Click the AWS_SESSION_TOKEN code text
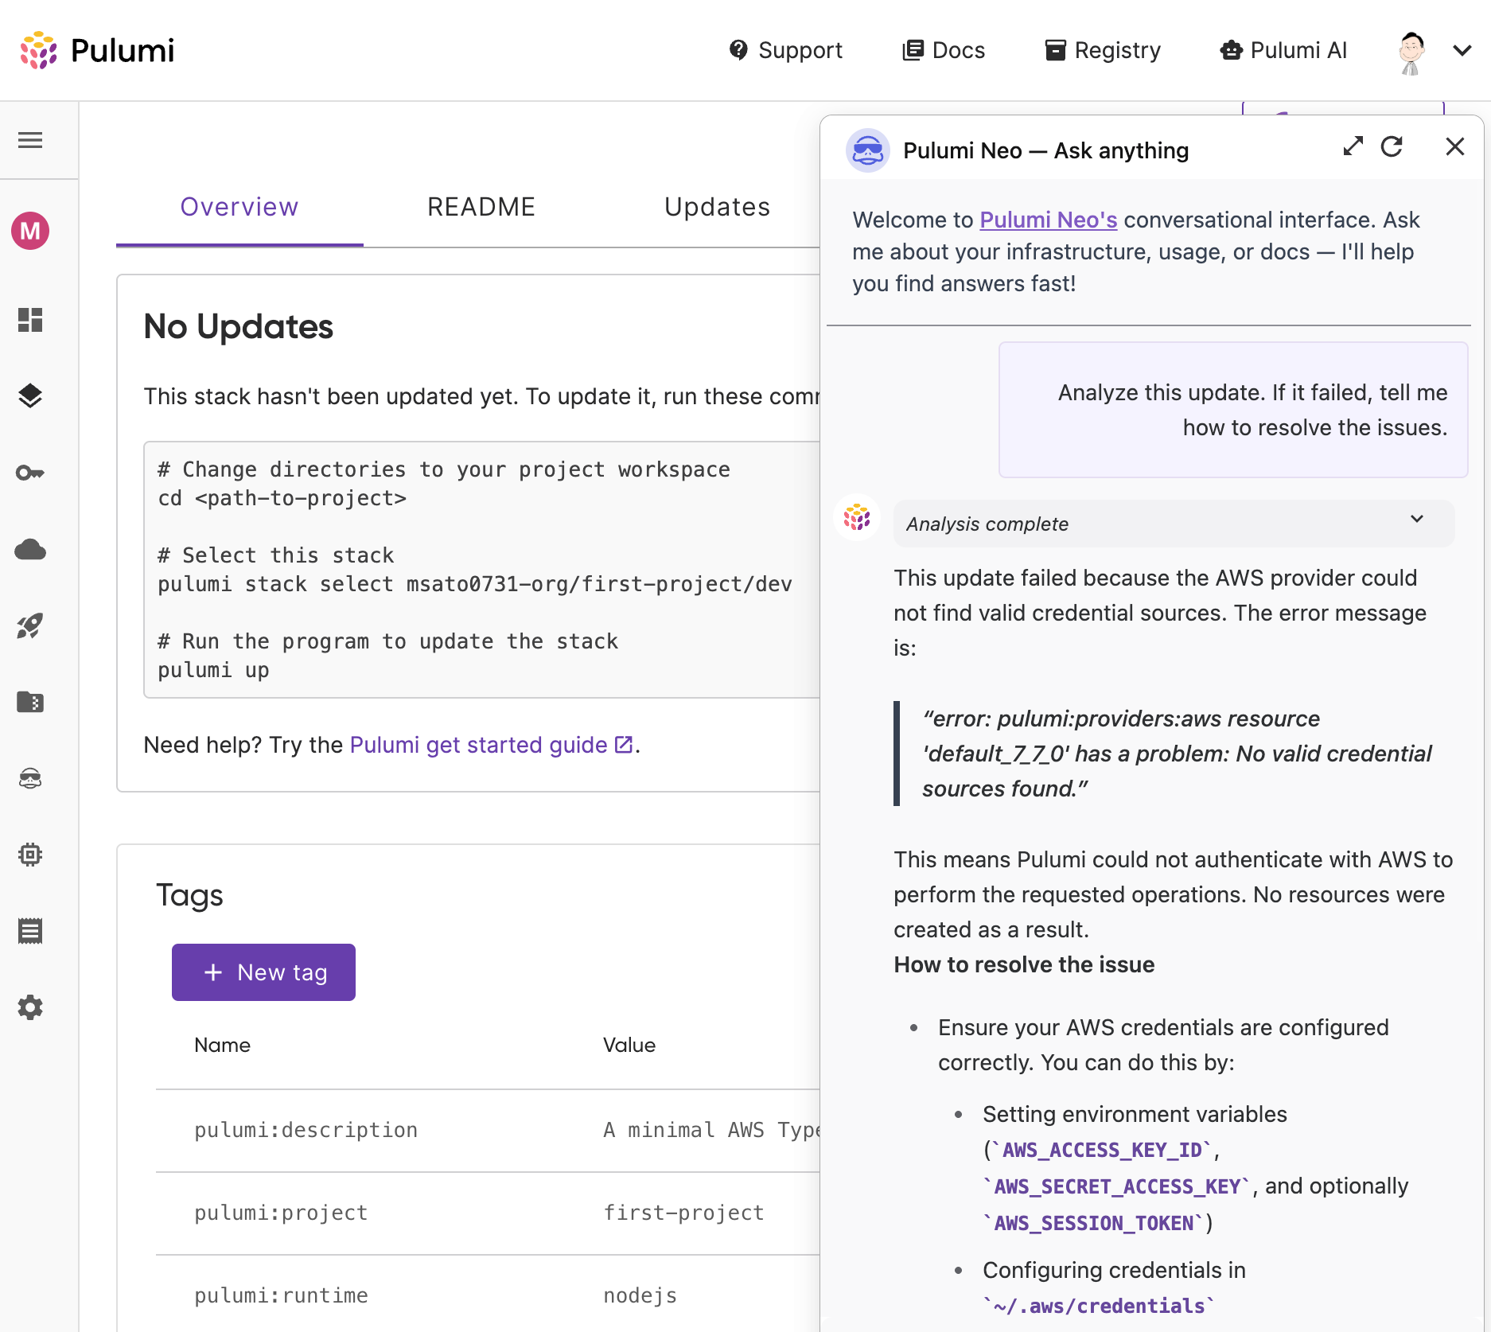Screen dimensions: 1491x1332 1093,1223
